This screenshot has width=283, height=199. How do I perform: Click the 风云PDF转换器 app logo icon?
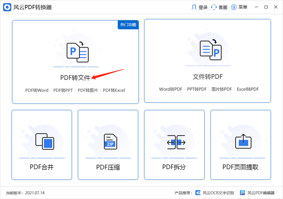(x=7, y=7)
